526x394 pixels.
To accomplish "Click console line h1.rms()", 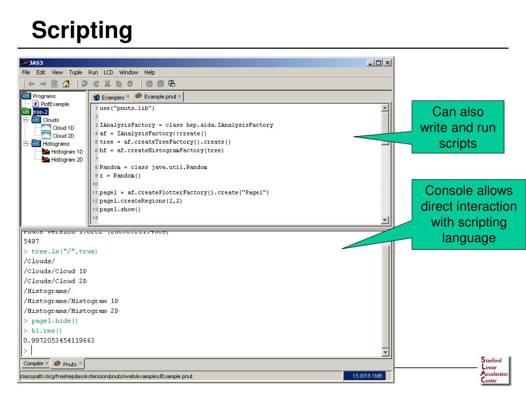I will point(43,331).
